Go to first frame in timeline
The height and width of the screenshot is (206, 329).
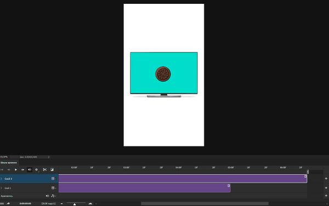(x=2, y=169)
